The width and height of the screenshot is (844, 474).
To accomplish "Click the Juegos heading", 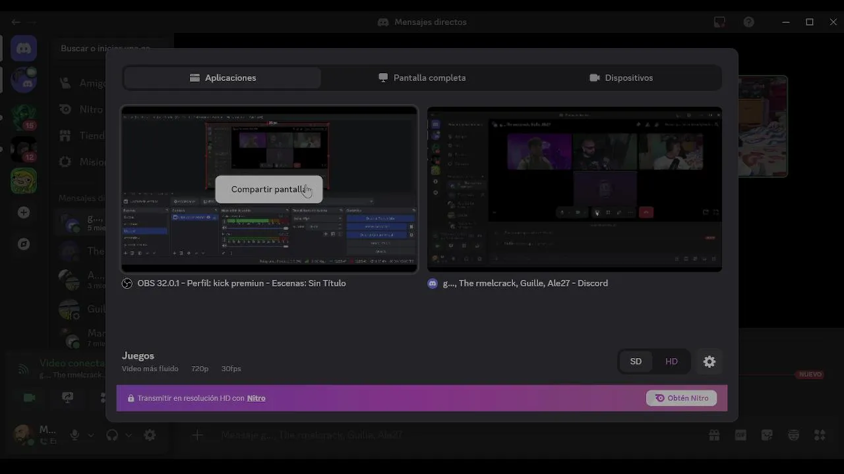I will click(138, 356).
